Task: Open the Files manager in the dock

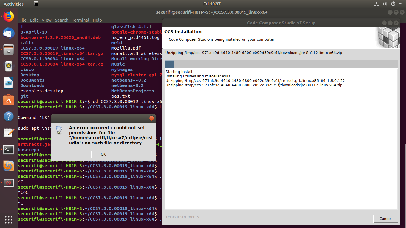Action: (9, 49)
